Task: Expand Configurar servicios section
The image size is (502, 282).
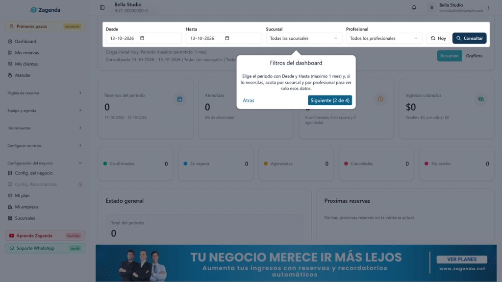Action: [45, 145]
